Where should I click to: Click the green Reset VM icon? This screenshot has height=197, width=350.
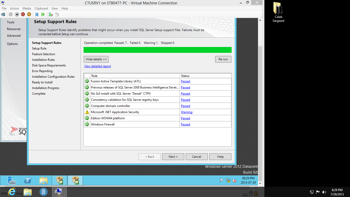pyautogui.click(x=43, y=14)
